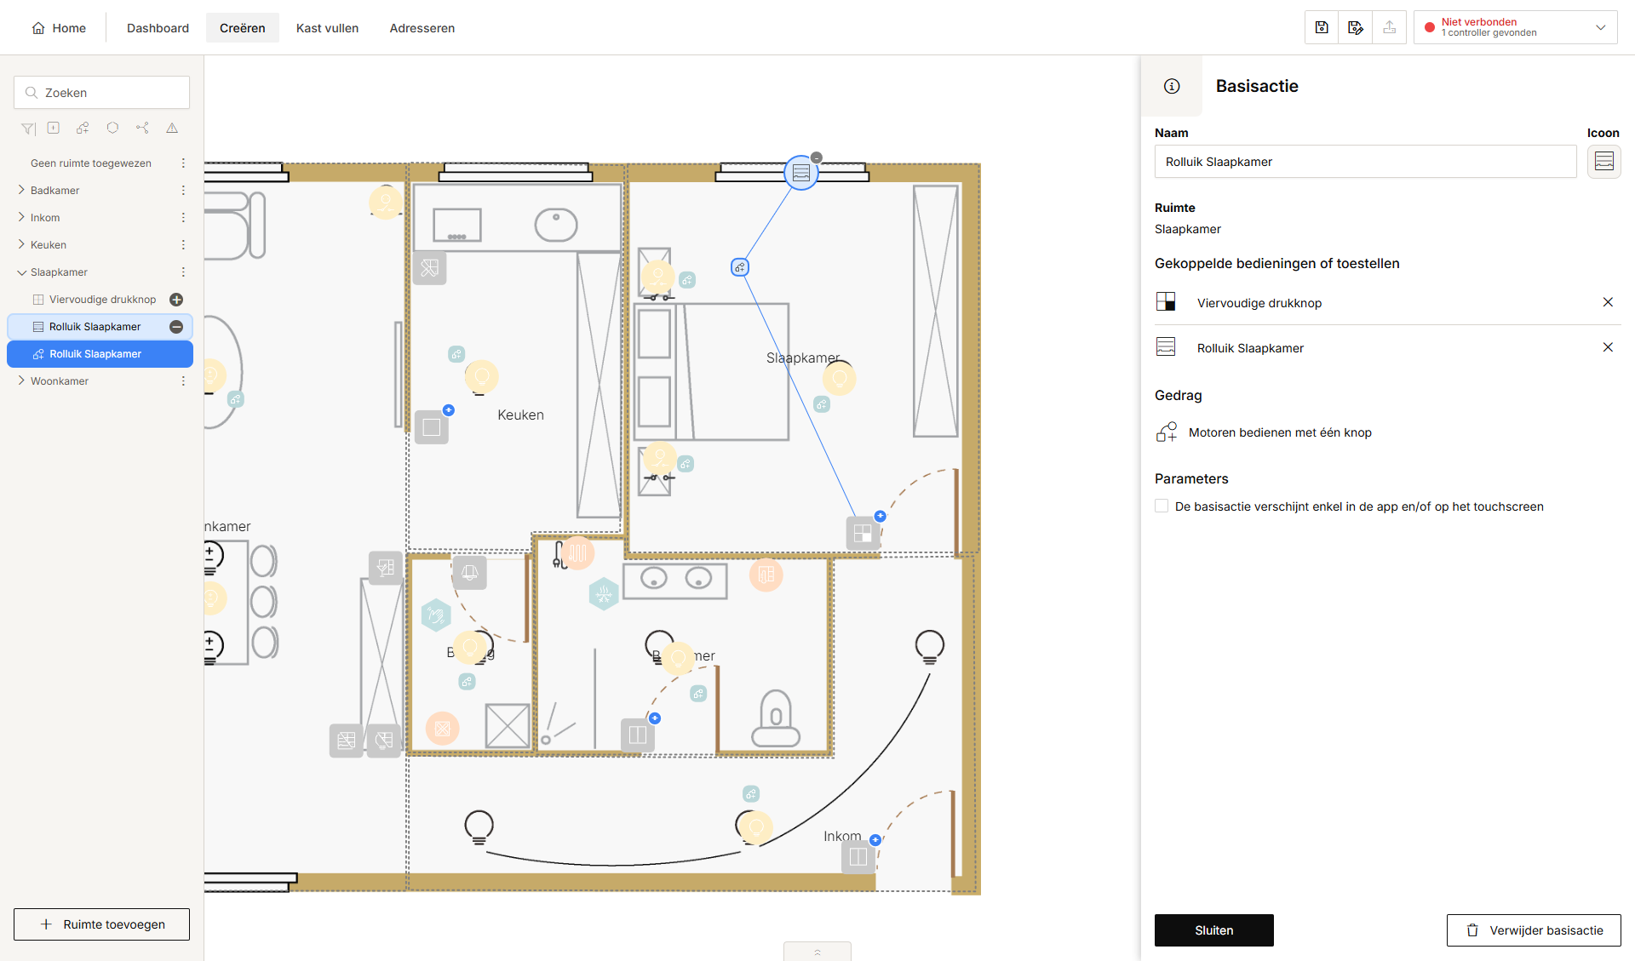The height and width of the screenshot is (961, 1635).
Task: Remove linked Rolluik Slaapkamer device
Action: point(1608,347)
